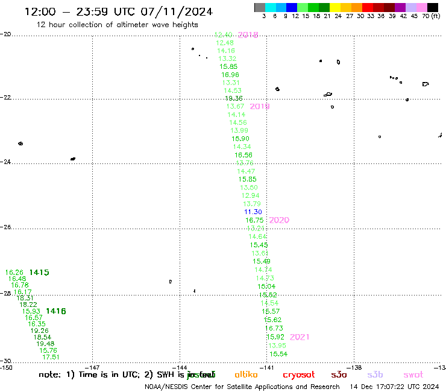This screenshot has width=446, height=392.
Task: Click the 16.73 wave height value
Action: tap(274, 328)
